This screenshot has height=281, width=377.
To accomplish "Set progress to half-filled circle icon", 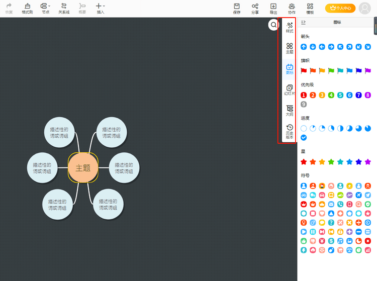I will click(x=340, y=128).
